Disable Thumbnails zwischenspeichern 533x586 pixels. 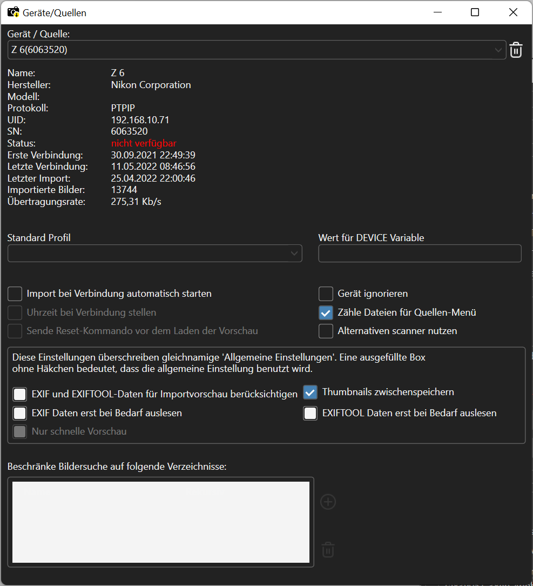(310, 392)
